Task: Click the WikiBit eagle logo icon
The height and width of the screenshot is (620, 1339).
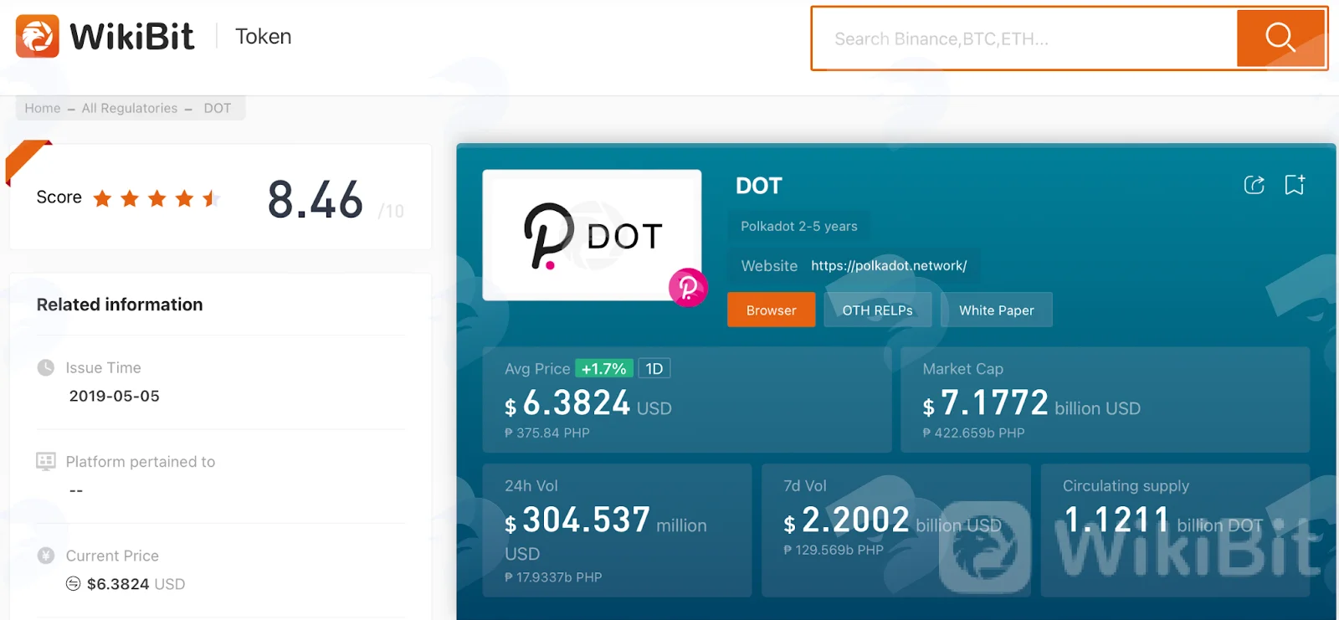Action: point(38,36)
